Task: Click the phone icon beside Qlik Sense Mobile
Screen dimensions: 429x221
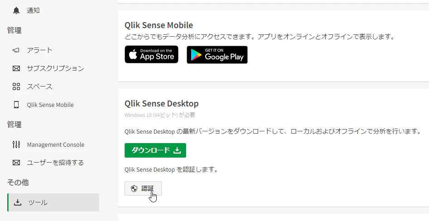Action: [16, 105]
